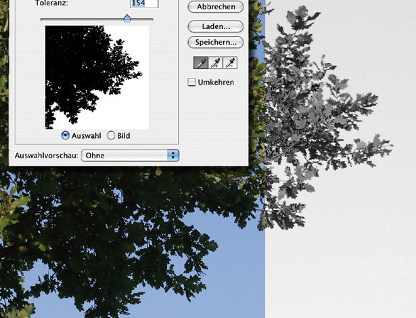
Task: Choose the Auswahl radio option
Action: (65, 135)
